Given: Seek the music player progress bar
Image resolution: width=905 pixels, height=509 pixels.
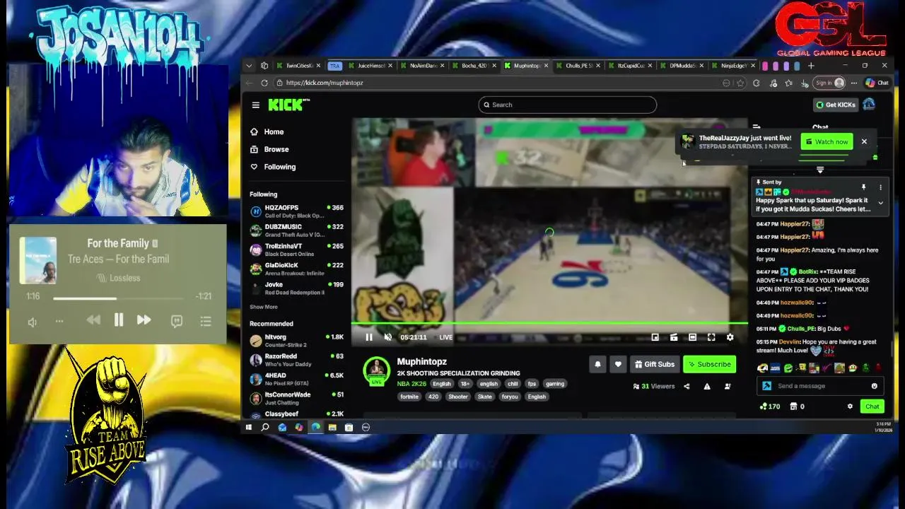Looking at the screenshot, I should 118,298.
